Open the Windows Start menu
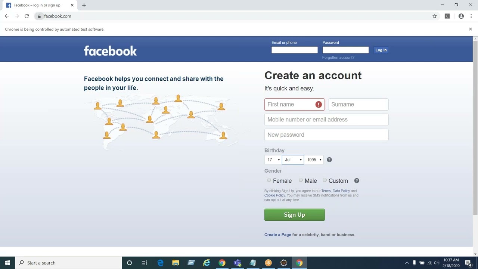 click(7, 263)
